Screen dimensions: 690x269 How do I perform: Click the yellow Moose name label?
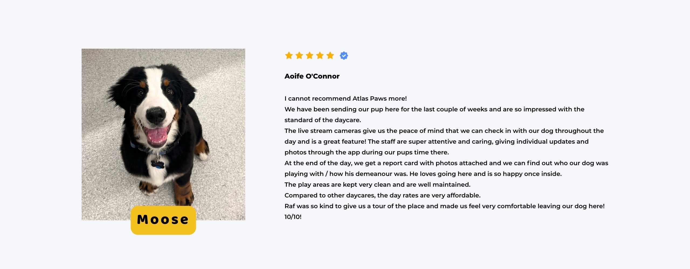(x=163, y=220)
